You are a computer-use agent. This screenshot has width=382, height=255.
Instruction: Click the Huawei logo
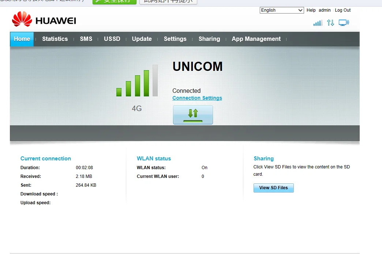44,19
